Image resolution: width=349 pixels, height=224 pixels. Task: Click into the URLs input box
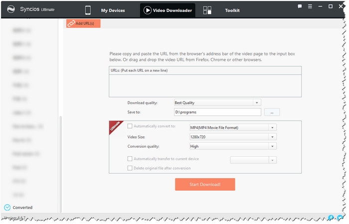coord(205,86)
